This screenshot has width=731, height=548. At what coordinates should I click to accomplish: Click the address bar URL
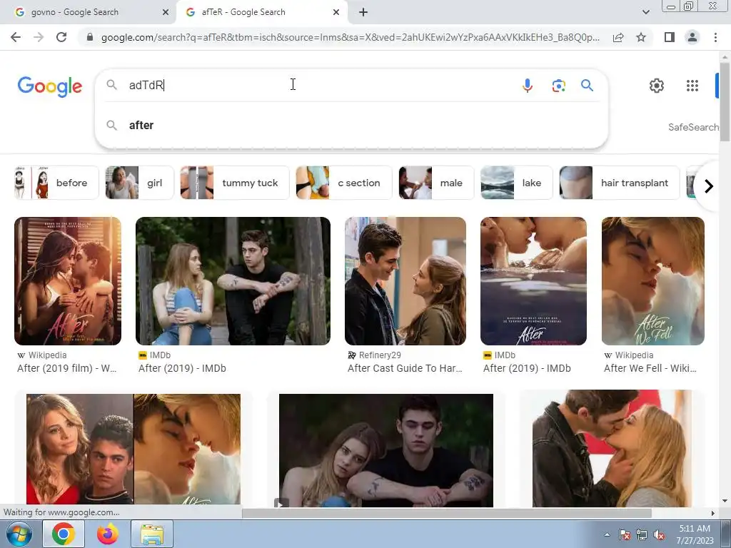[x=350, y=37]
